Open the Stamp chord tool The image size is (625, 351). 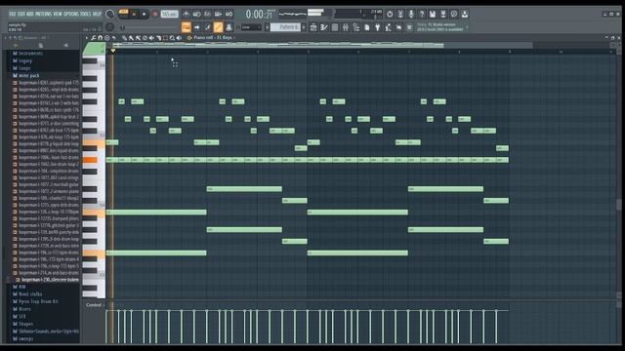[106, 38]
